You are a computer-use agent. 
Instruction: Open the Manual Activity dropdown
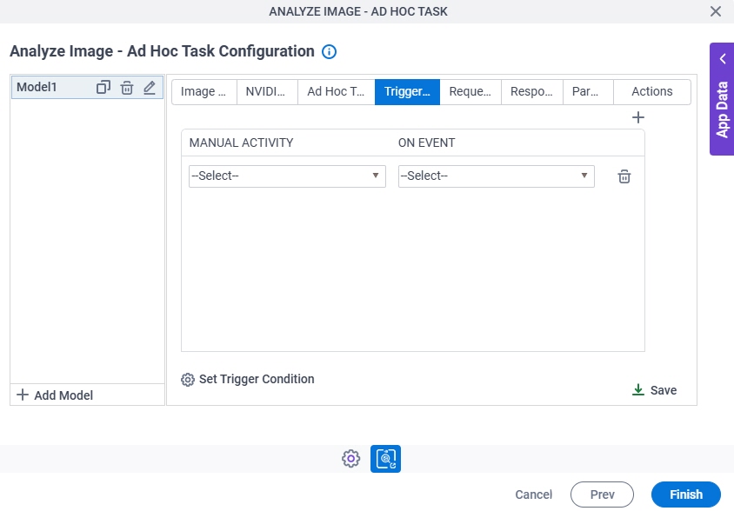(287, 176)
